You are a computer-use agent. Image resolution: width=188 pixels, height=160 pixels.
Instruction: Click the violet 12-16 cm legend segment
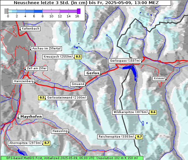[68, 12]
